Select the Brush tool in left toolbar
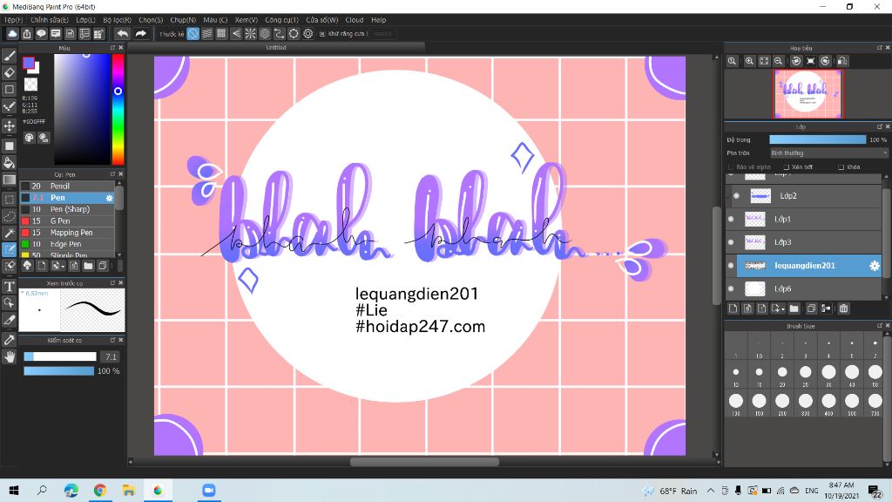This screenshot has height=502, width=892. point(9,55)
